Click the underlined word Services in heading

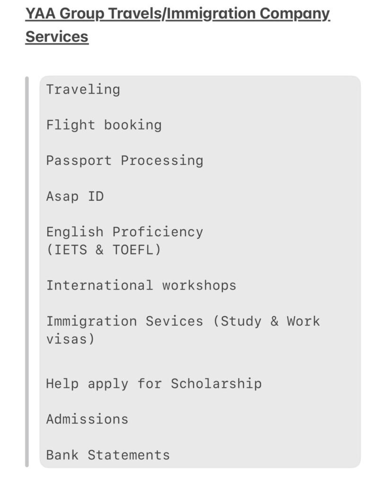pos(57,37)
